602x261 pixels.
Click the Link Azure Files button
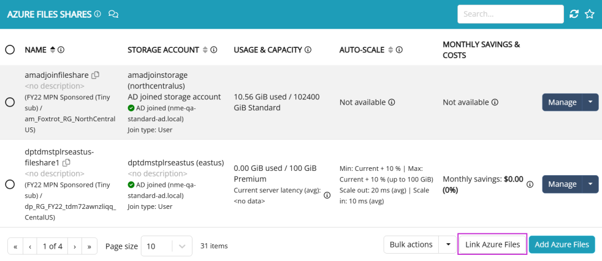pyautogui.click(x=493, y=244)
